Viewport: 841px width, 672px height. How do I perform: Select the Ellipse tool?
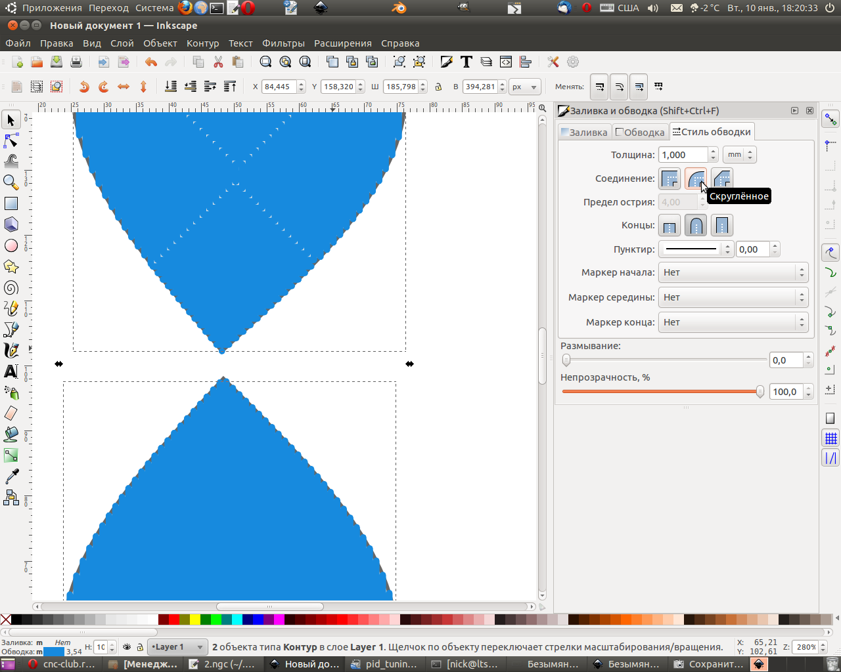coord(11,245)
